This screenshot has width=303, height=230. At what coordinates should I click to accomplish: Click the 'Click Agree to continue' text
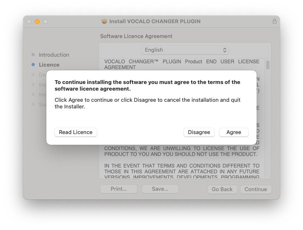pyautogui.click(x=147, y=103)
